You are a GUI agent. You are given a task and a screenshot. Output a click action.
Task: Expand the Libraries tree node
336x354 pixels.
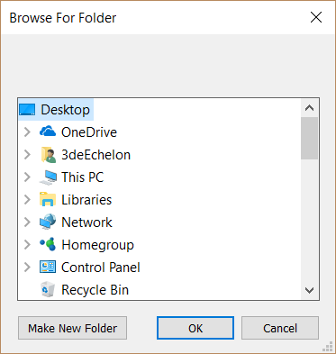tap(27, 200)
